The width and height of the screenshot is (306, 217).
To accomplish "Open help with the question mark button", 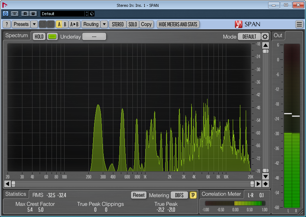I will [6, 25].
